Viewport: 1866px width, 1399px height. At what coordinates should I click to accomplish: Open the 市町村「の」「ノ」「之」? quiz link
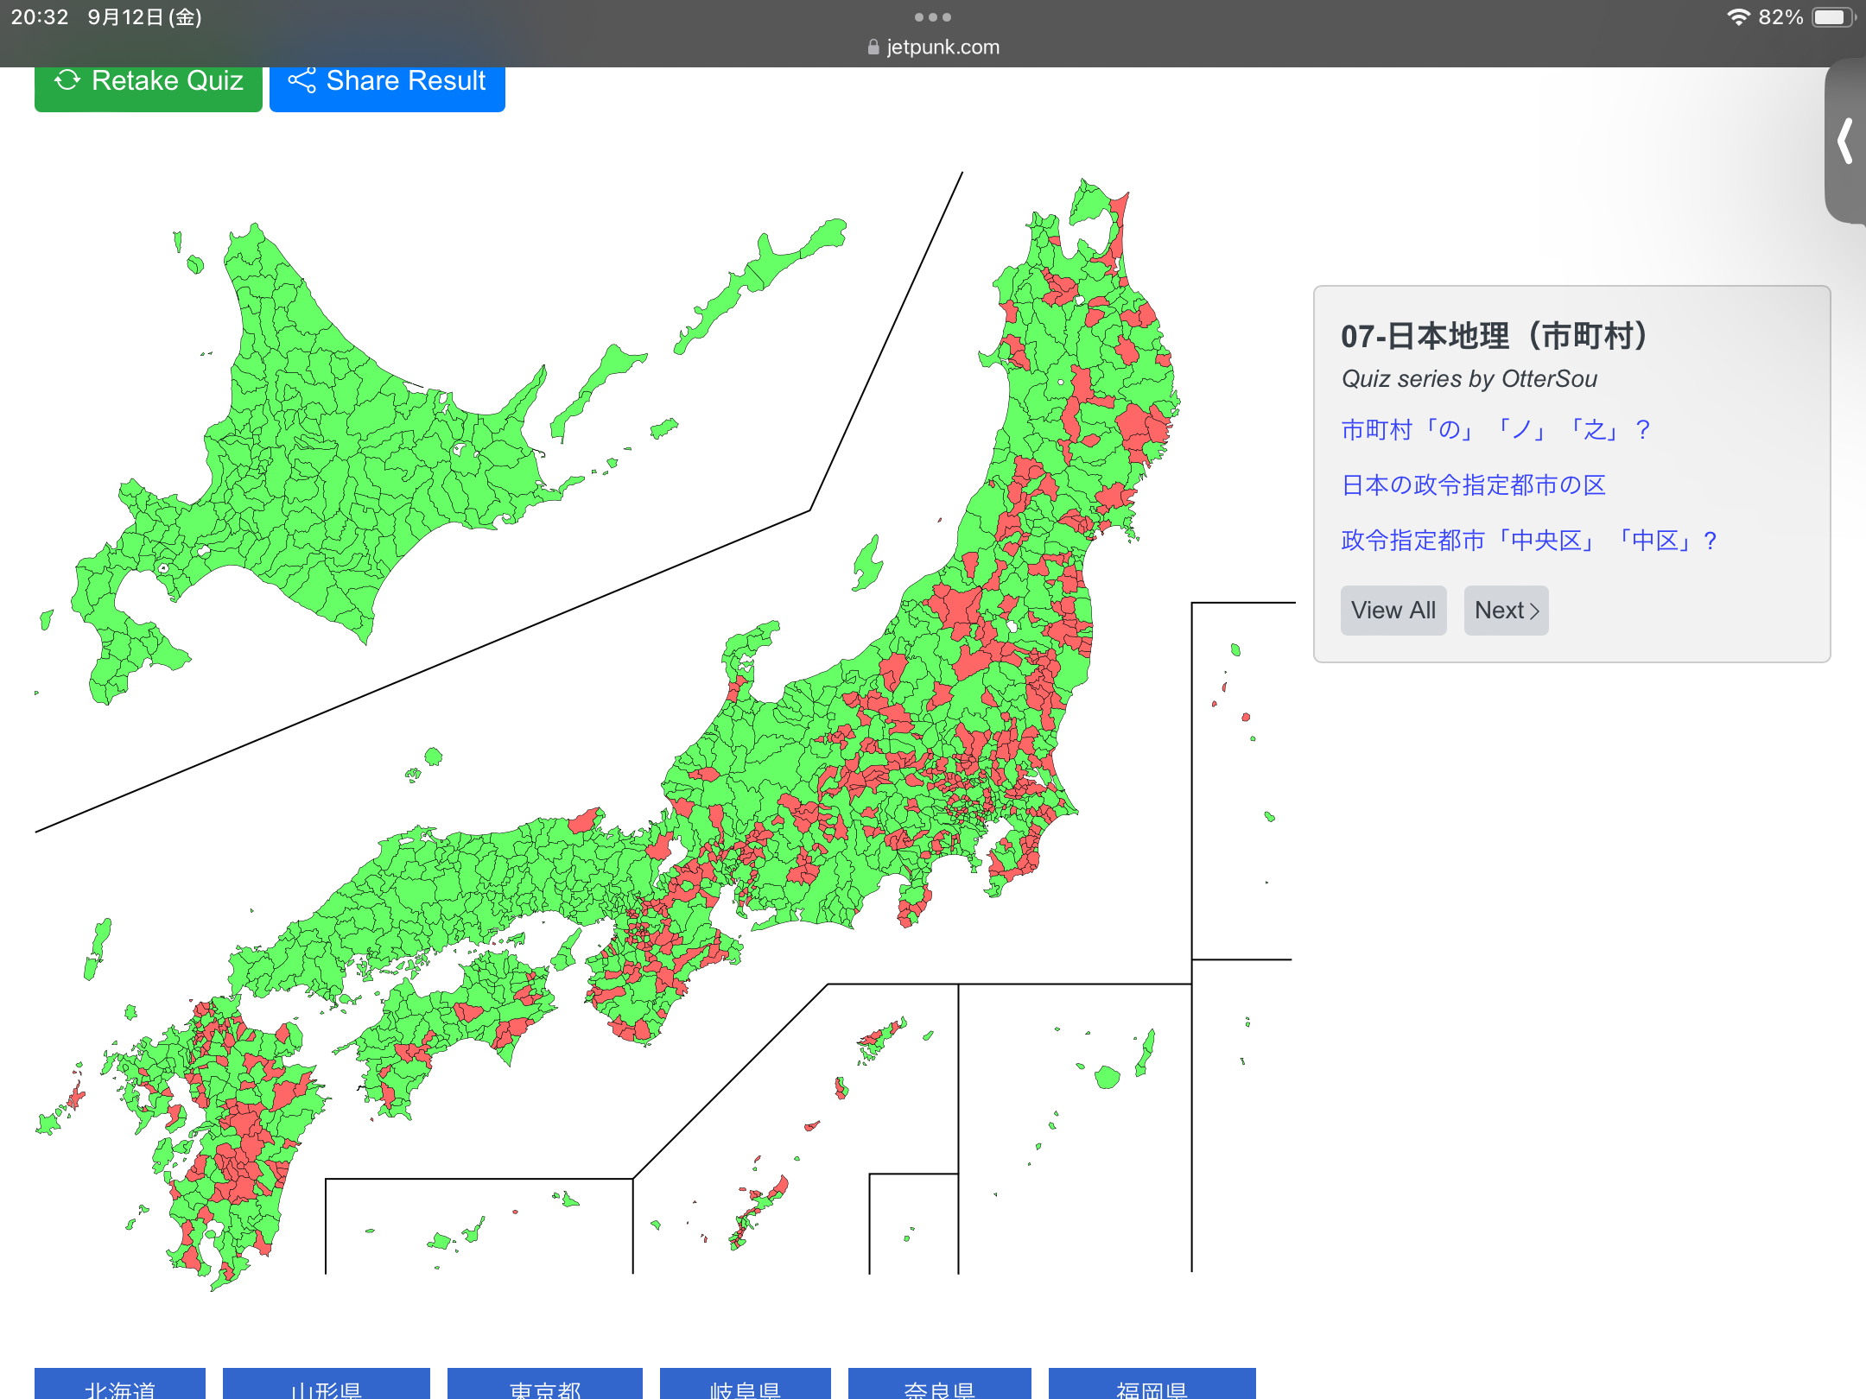1495,429
